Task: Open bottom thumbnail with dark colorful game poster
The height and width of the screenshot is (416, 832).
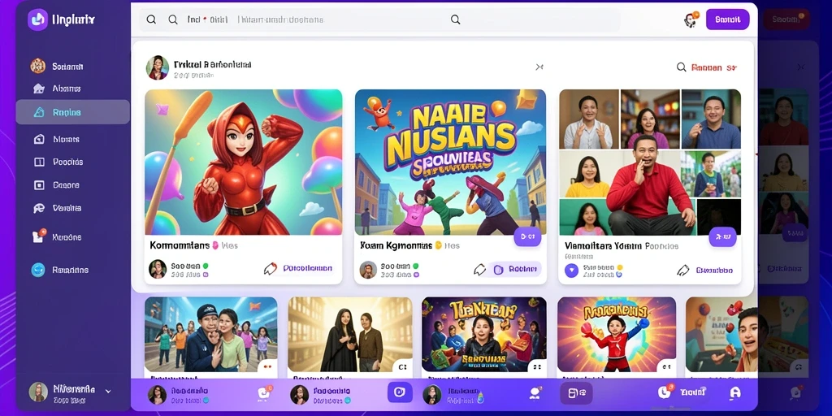Action: [484, 334]
